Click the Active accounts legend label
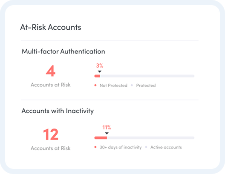This screenshot has height=174, width=225. click(x=166, y=147)
